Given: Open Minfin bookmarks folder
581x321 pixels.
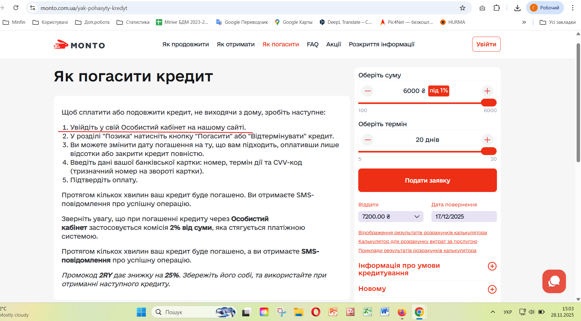Looking at the screenshot, I should [14, 22].
